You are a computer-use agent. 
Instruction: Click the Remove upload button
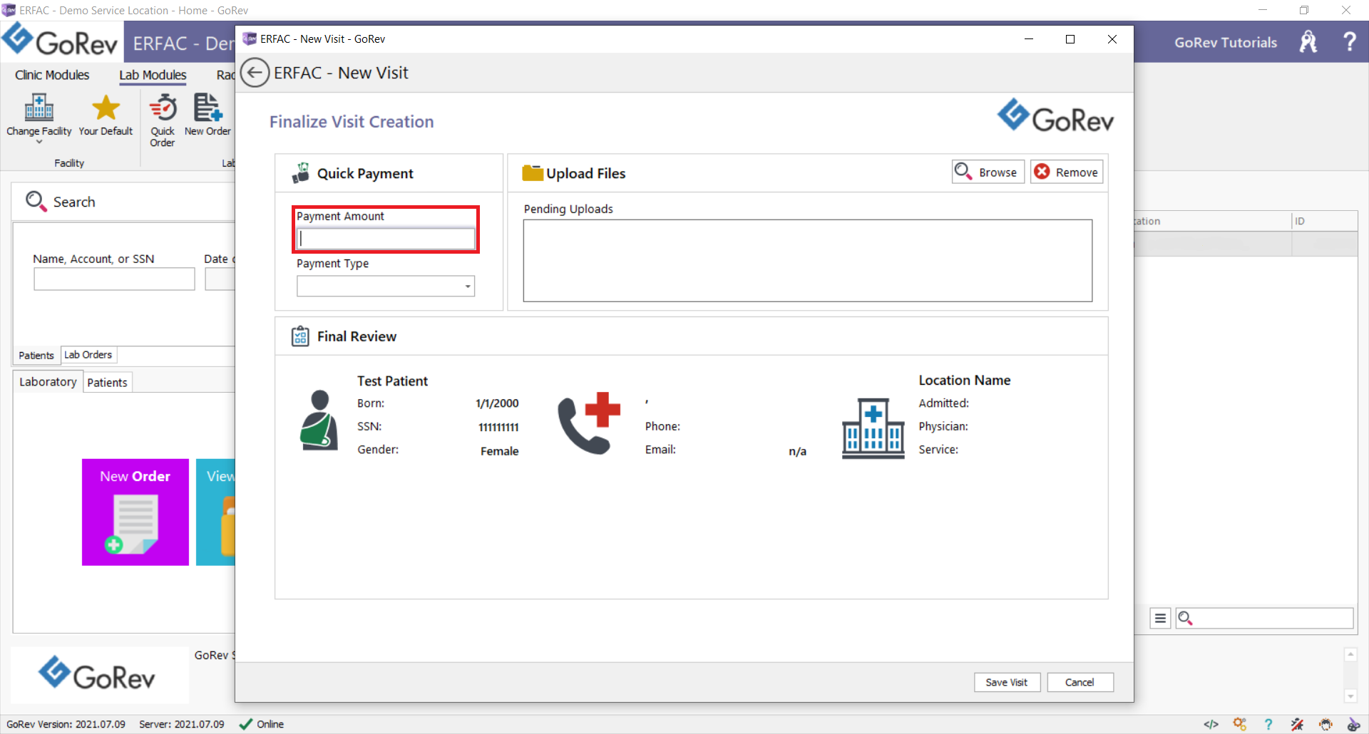(1067, 172)
